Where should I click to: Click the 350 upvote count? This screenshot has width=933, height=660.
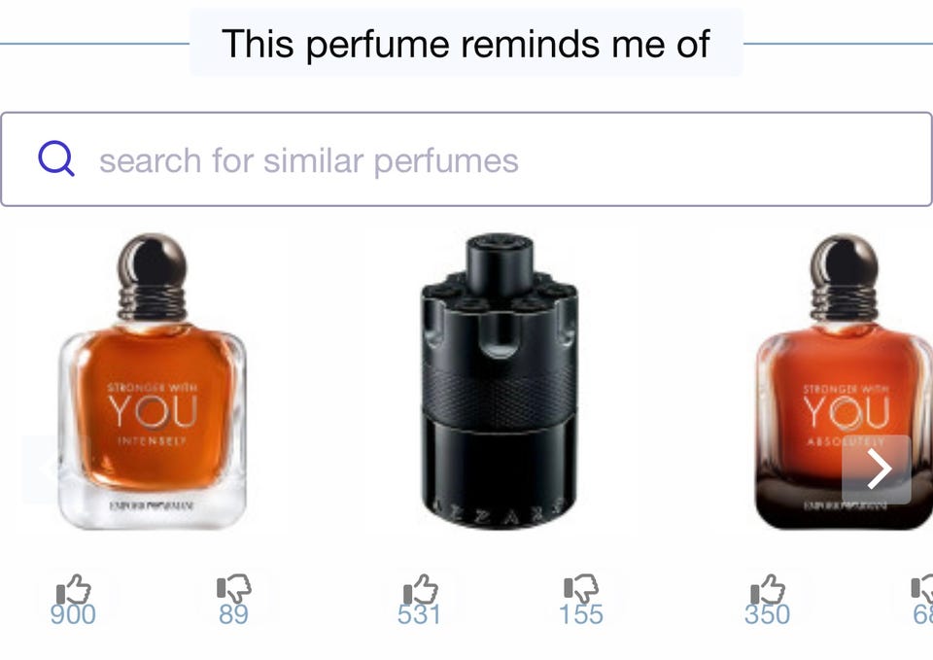tap(767, 614)
